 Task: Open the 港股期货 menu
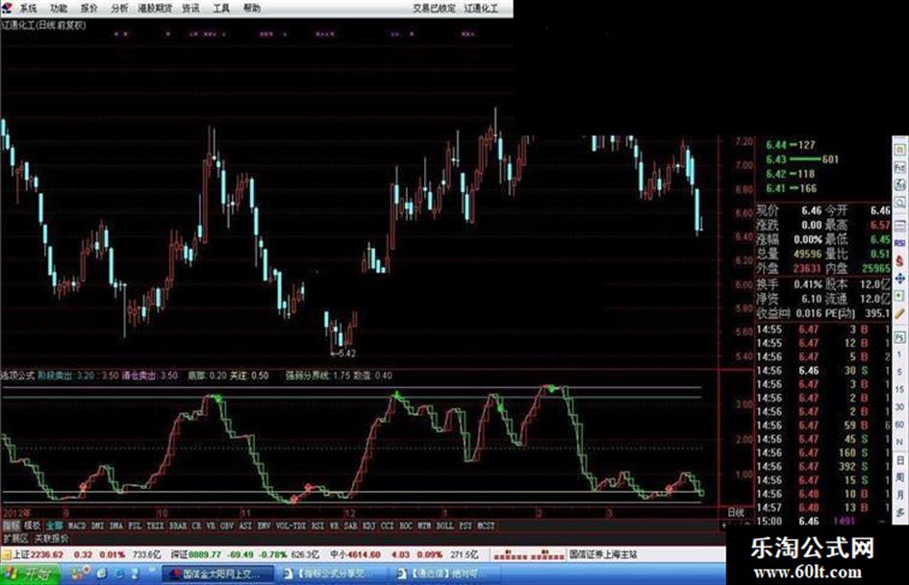pyautogui.click(x=156, y=8)
